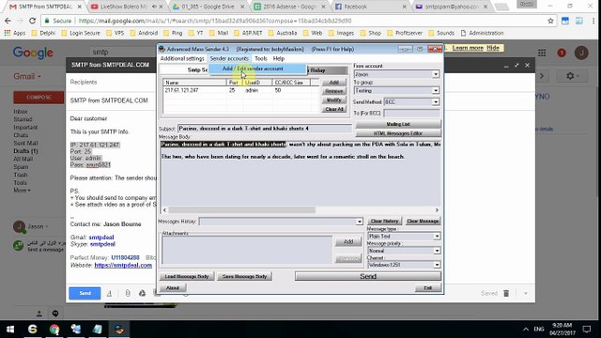Open Help menu in Mass Sender
Viewport: 601px width, 338px height.
point(279,58)
